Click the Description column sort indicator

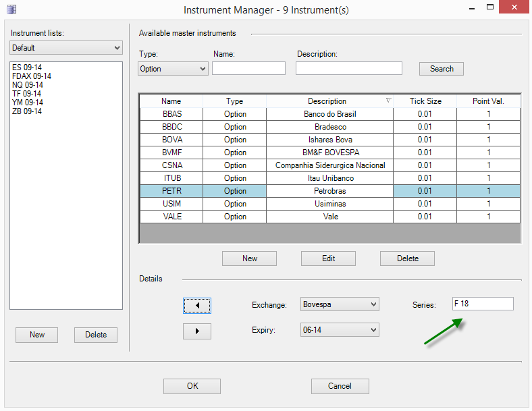pyautogui.click(x=388, y=101)
